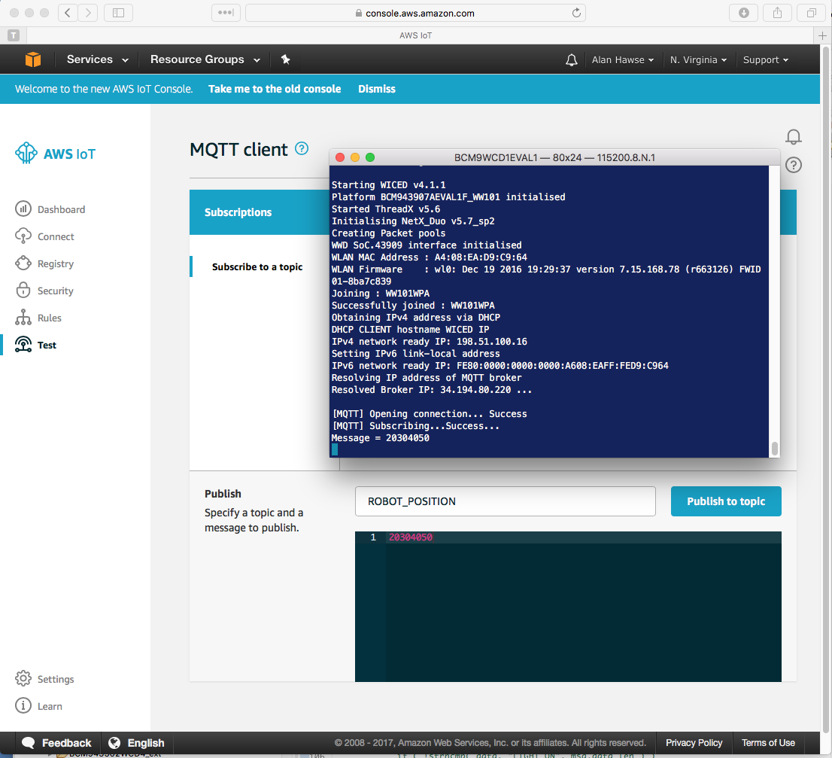Open Settings in the sidebar
The height and width of the screenshot is (758, 832).
pyautogui.click(x=56, y=679)
